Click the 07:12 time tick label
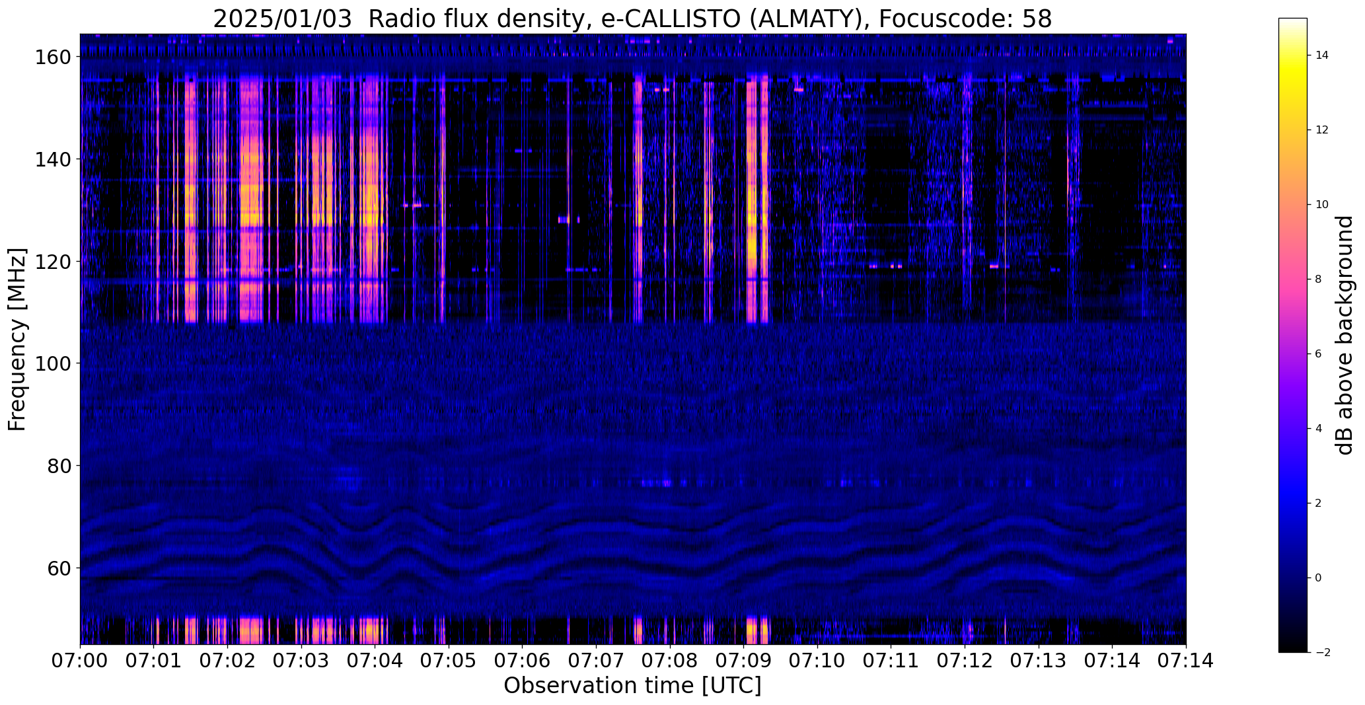 tap(965, 661)
